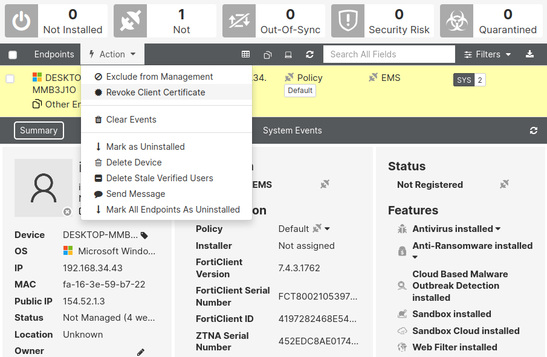Click the Security Risk shield icon

point(348,20)
